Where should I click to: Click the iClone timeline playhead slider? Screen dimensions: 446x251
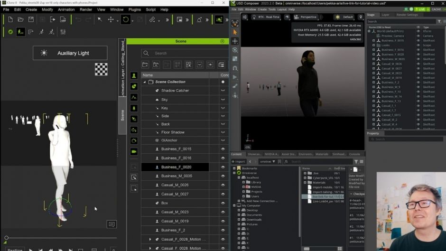pyautogui.click(x=6, y=238)
